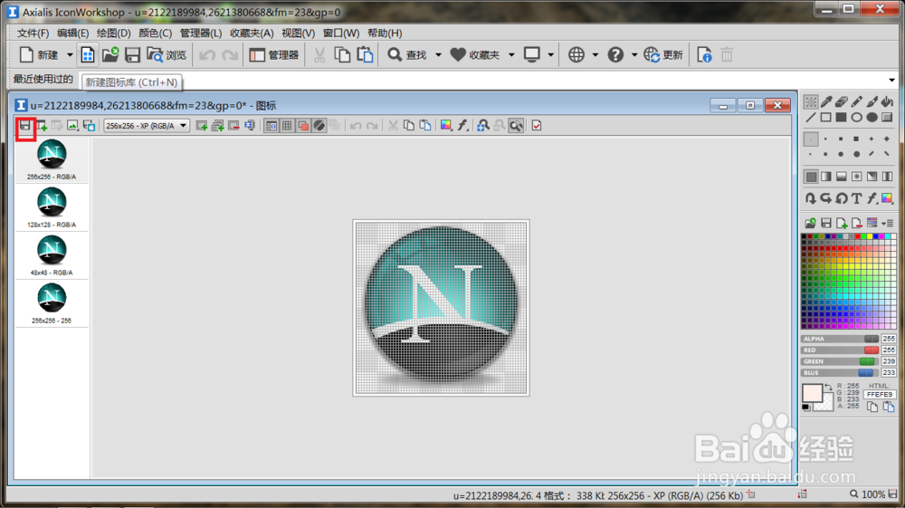Click the foreground color swatch

(812, 393)
